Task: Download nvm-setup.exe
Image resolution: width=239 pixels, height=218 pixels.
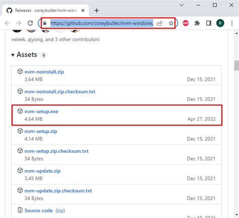Action: [41, 112]
